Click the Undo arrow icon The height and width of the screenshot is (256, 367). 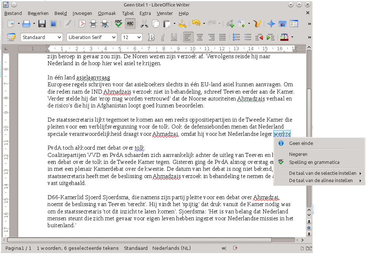196,23
